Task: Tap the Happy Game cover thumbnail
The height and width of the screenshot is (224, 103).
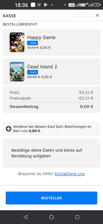Action: tap(17, 42)
